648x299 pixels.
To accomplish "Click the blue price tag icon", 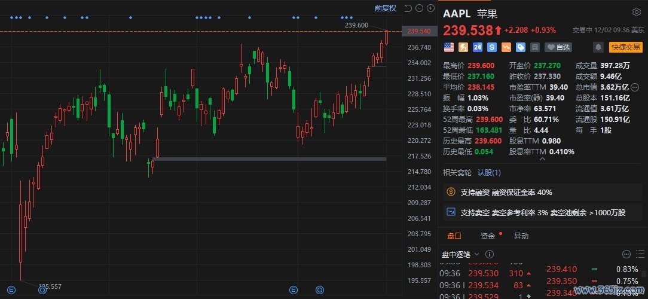I will coord(520,47).
